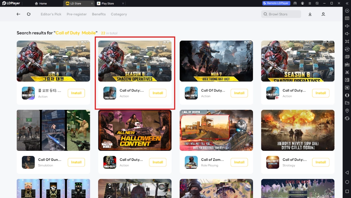
Task: Open keyboard mapping tool in sidebar
Action: [347, 18]
